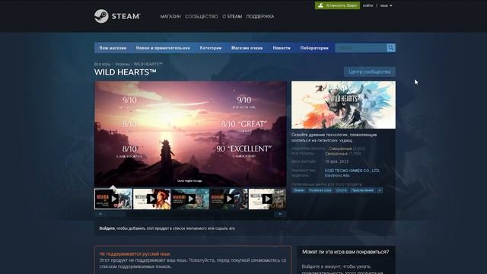Open the МАГАЗИН menu
This screenshot has width=487, height=274.
pyautogui.click(x=170, y=17)
